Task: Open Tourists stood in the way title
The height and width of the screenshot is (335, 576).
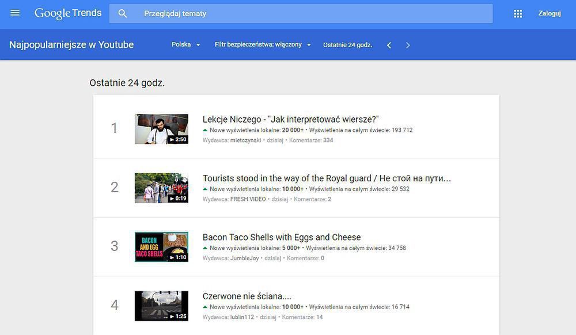Action: [327, 178]
